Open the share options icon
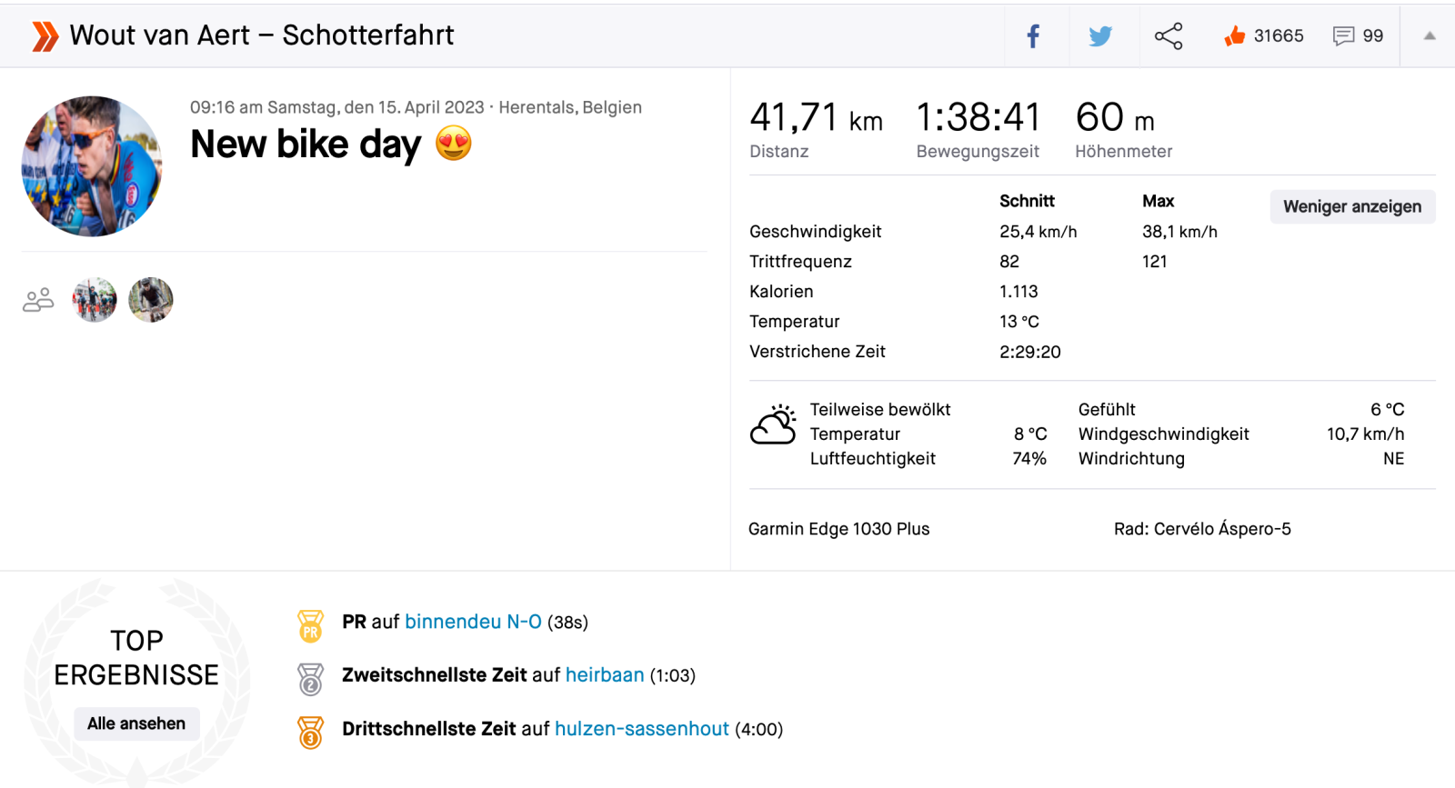Image resolution: width=1455 pixels, height=788 pixels. click(1169, 36)
